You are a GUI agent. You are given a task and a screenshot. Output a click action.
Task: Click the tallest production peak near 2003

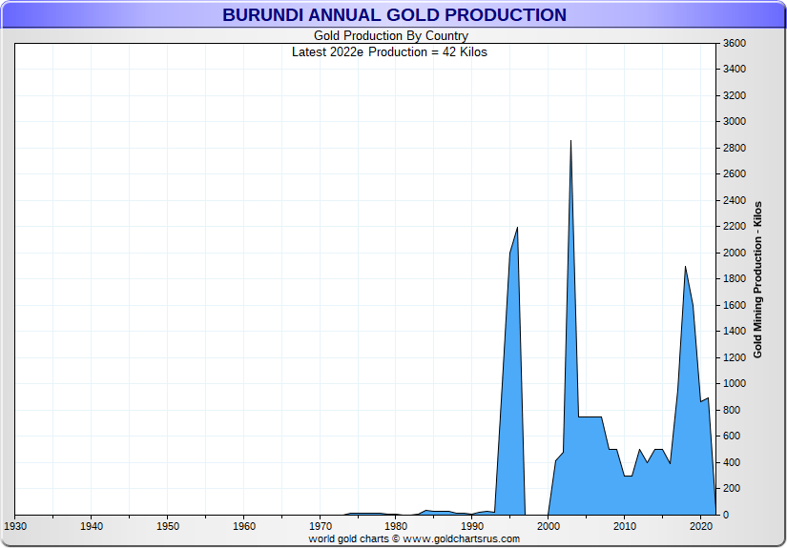[x=570, y=142]
